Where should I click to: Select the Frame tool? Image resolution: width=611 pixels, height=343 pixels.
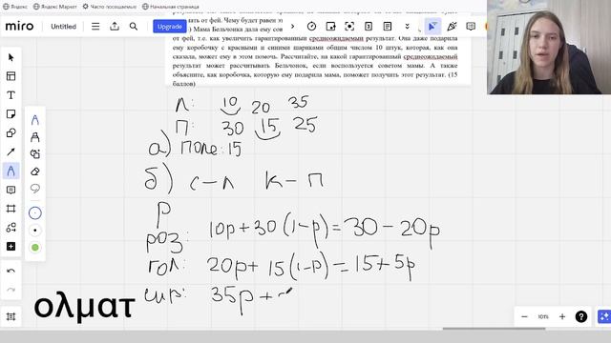11,209
